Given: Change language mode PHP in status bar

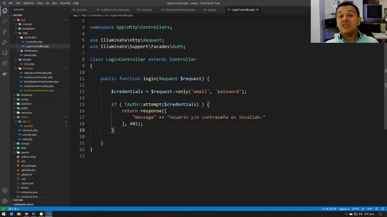Looking at the screenshot, I should tap(369, 209).
